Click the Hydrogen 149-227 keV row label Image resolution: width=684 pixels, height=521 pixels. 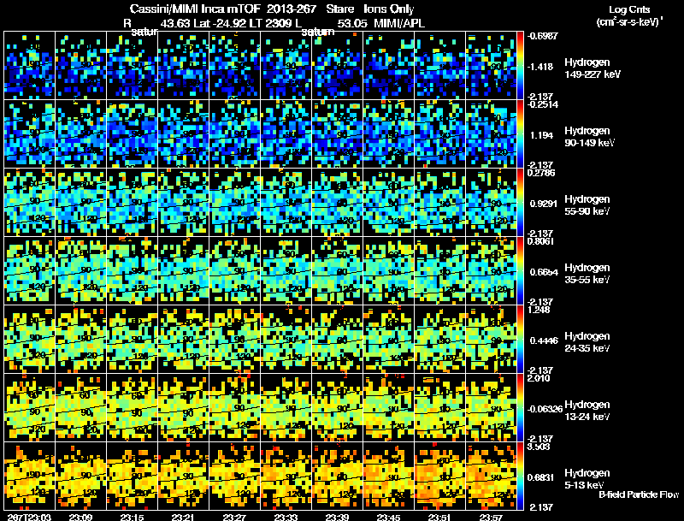(x=592, y=68)
